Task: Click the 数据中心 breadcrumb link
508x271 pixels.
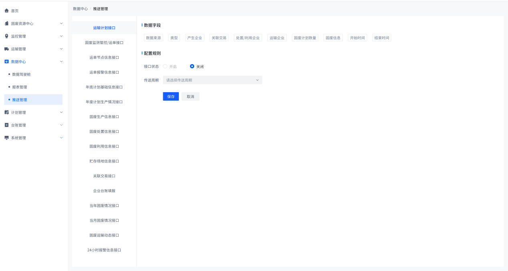Action: coord(80,9)
